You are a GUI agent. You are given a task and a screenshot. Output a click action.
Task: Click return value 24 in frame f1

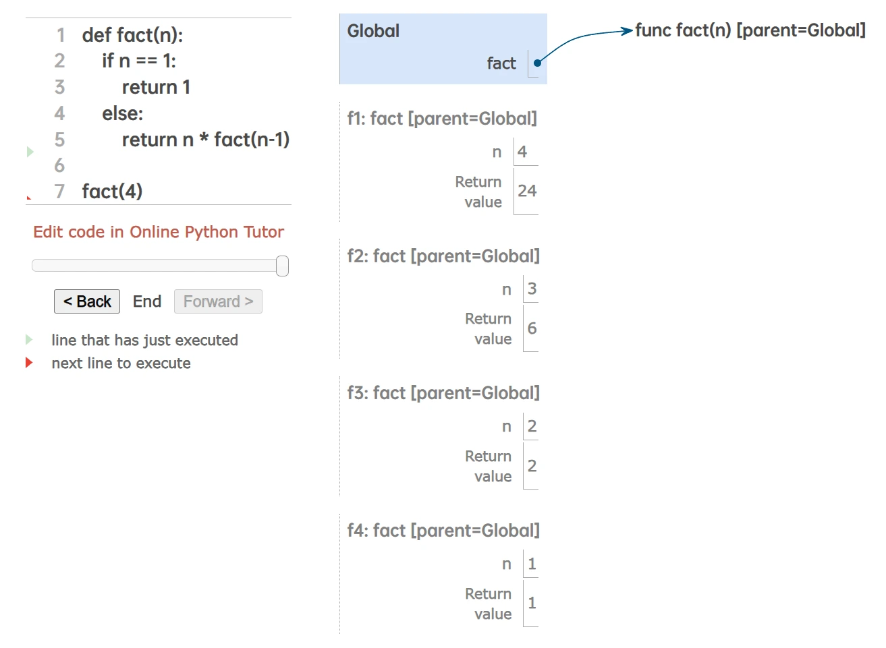pos(527,192)
